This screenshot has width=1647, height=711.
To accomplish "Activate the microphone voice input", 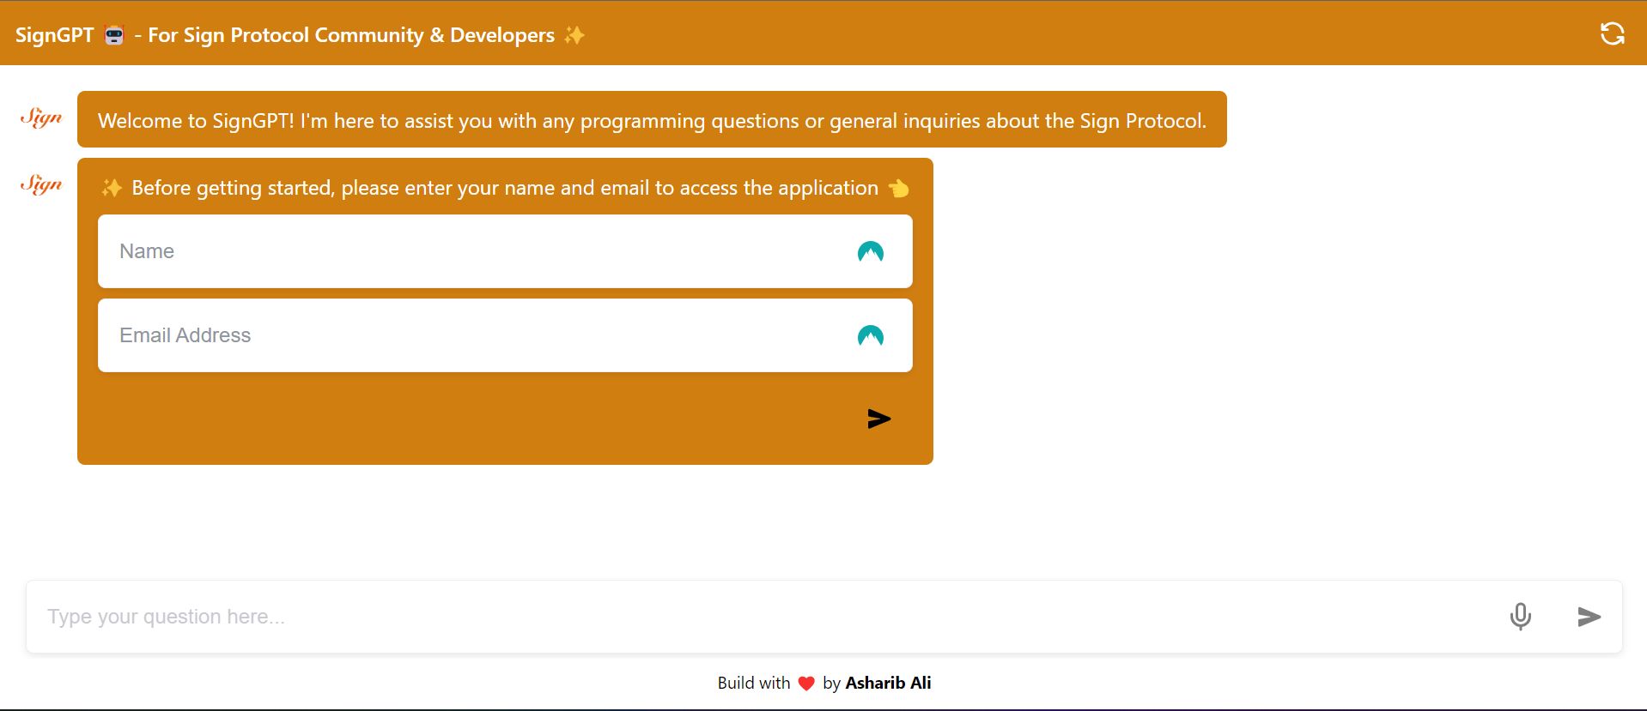I will [1520, 616].
